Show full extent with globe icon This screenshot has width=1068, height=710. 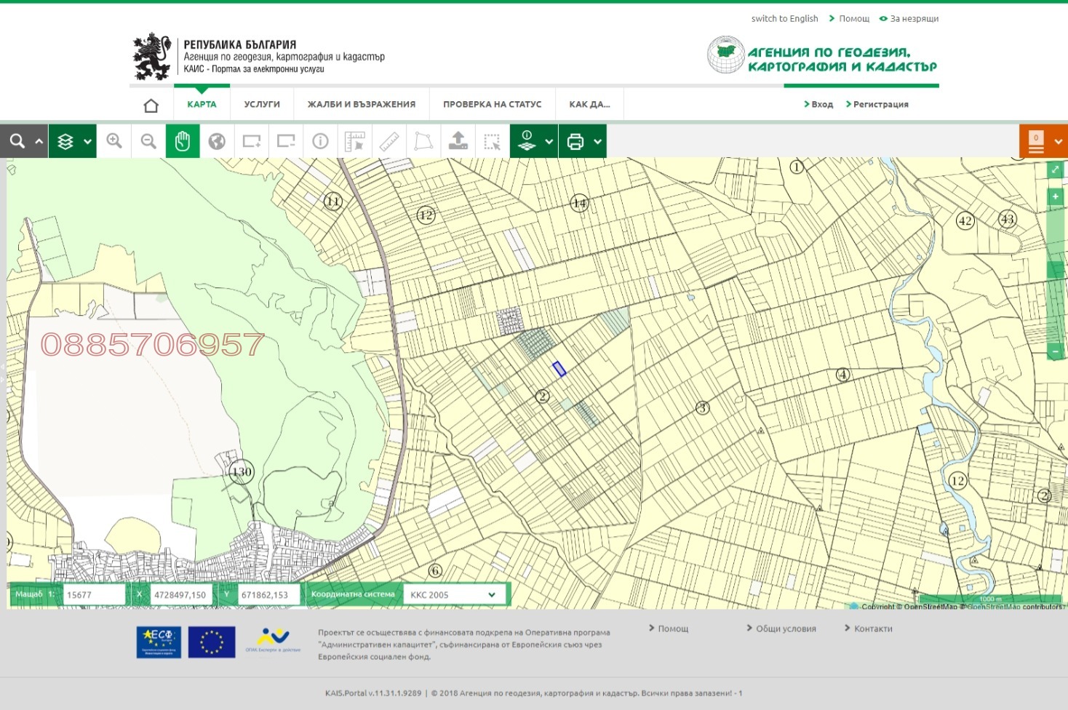[x=217, y=141]
